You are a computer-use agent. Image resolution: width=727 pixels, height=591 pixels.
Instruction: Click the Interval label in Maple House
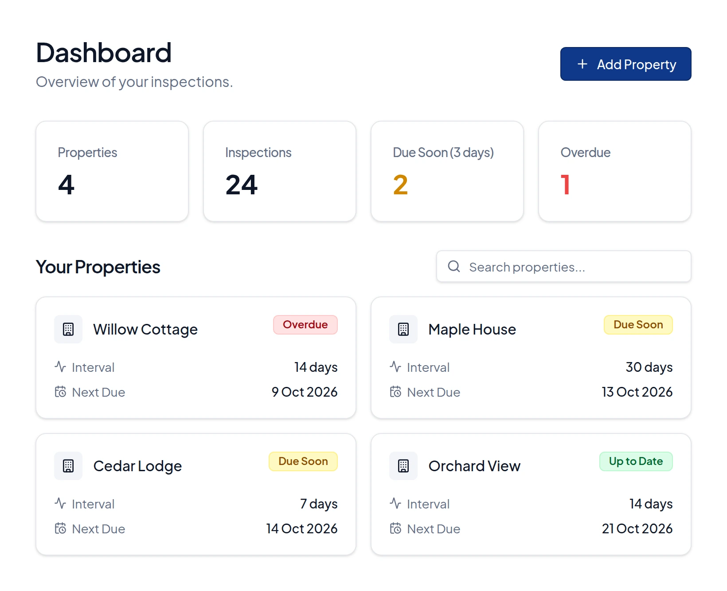pos(428,367)
